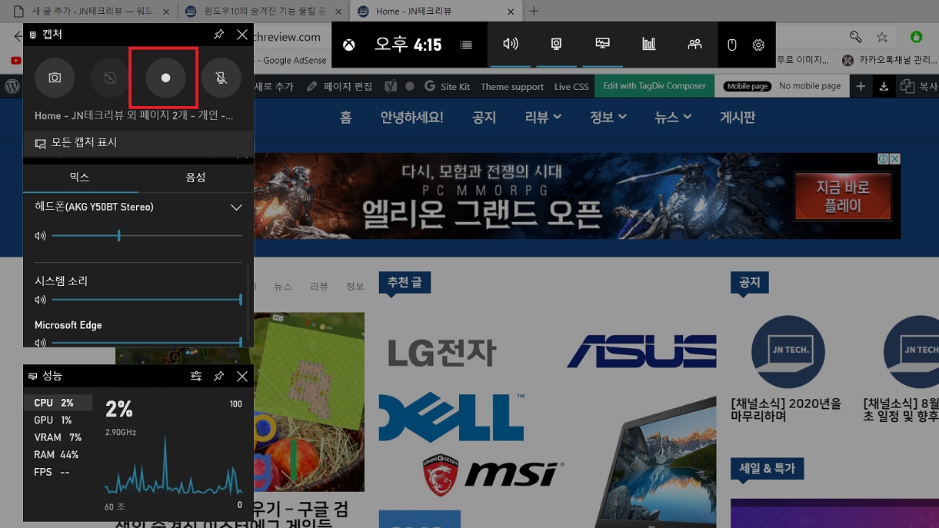
Task: Open Google AdSense bookmark
Action: tap(295, 60)
